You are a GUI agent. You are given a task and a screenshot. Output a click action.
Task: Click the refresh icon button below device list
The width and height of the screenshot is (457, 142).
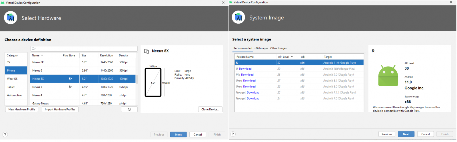(x=129, y=109)
